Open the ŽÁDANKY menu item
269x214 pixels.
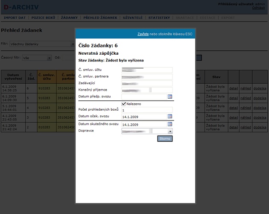click(x=69, y=18)
